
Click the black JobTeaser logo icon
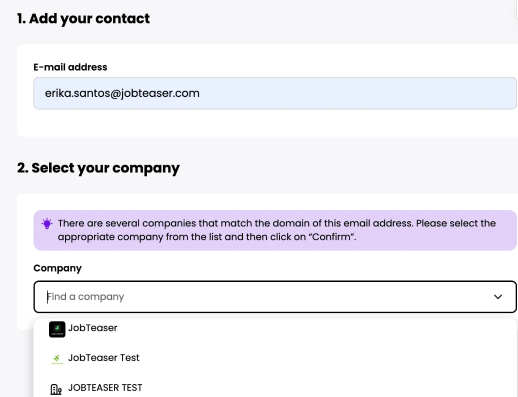(57, 328)
